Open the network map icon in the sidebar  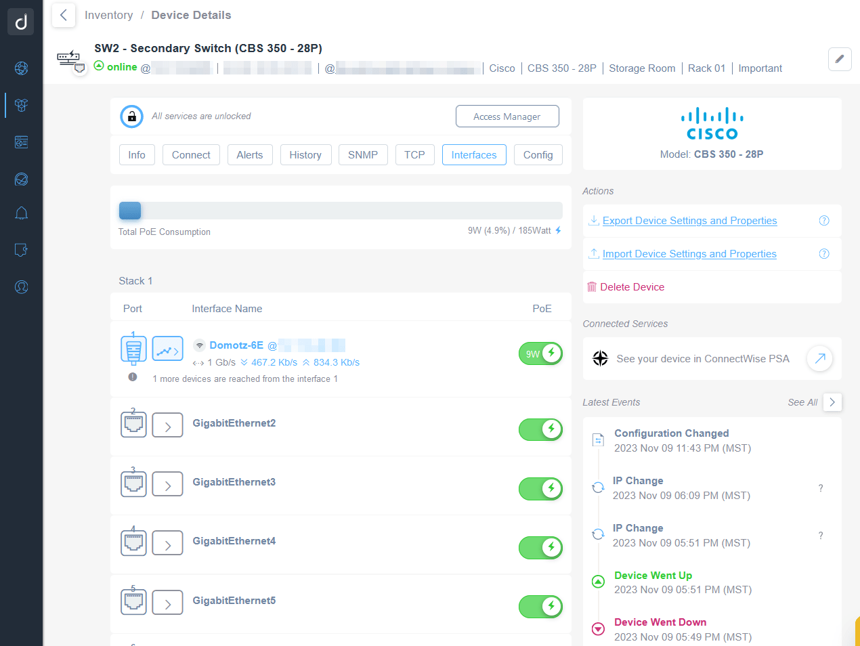tap(21, 68)
